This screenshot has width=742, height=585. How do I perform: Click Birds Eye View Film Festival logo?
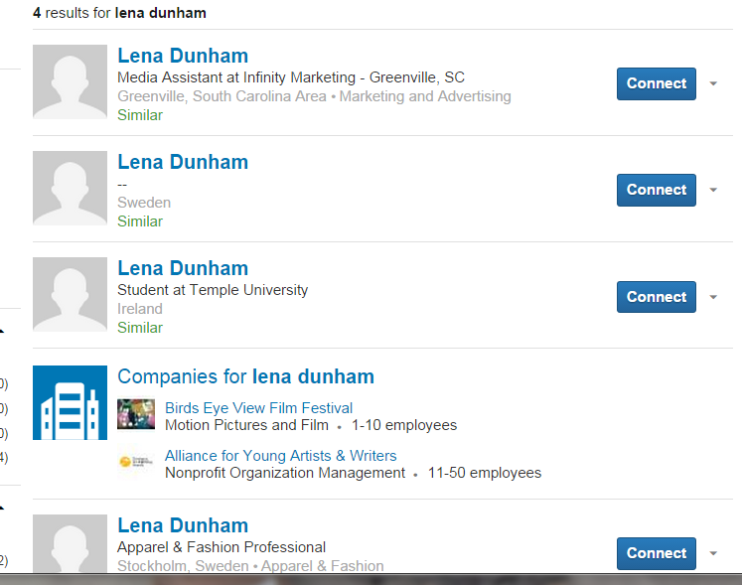(x=136, y=414)
